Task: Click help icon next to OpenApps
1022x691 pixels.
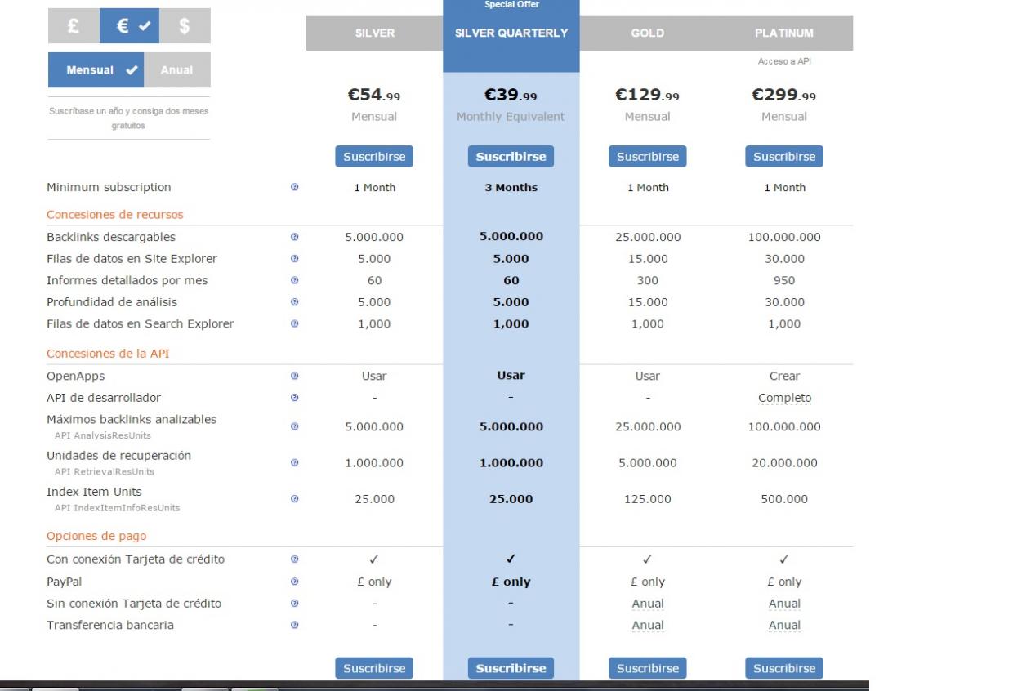Action: tap(294, 376)
